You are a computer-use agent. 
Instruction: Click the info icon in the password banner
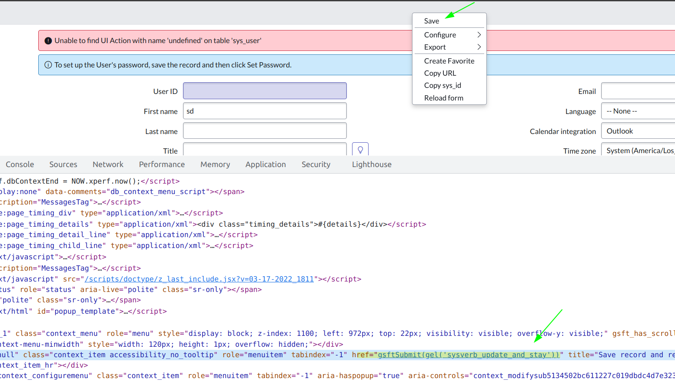tap(48, 64)
